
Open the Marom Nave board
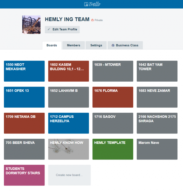pos(157,149)
